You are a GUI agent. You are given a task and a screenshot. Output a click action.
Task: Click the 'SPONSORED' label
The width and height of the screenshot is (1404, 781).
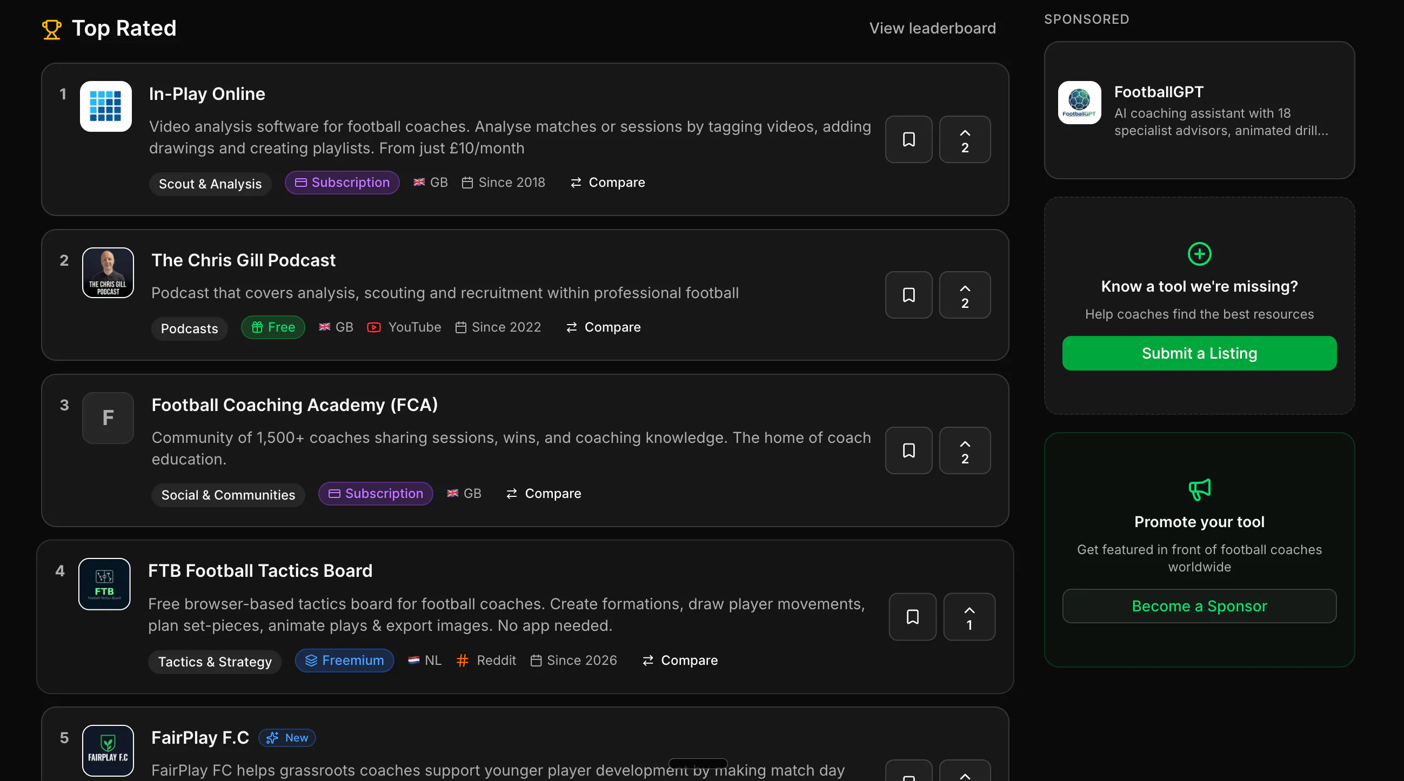coord(1086,19)
